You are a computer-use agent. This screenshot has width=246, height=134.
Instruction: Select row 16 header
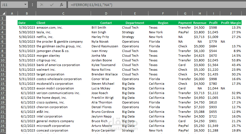coord(2,88)
